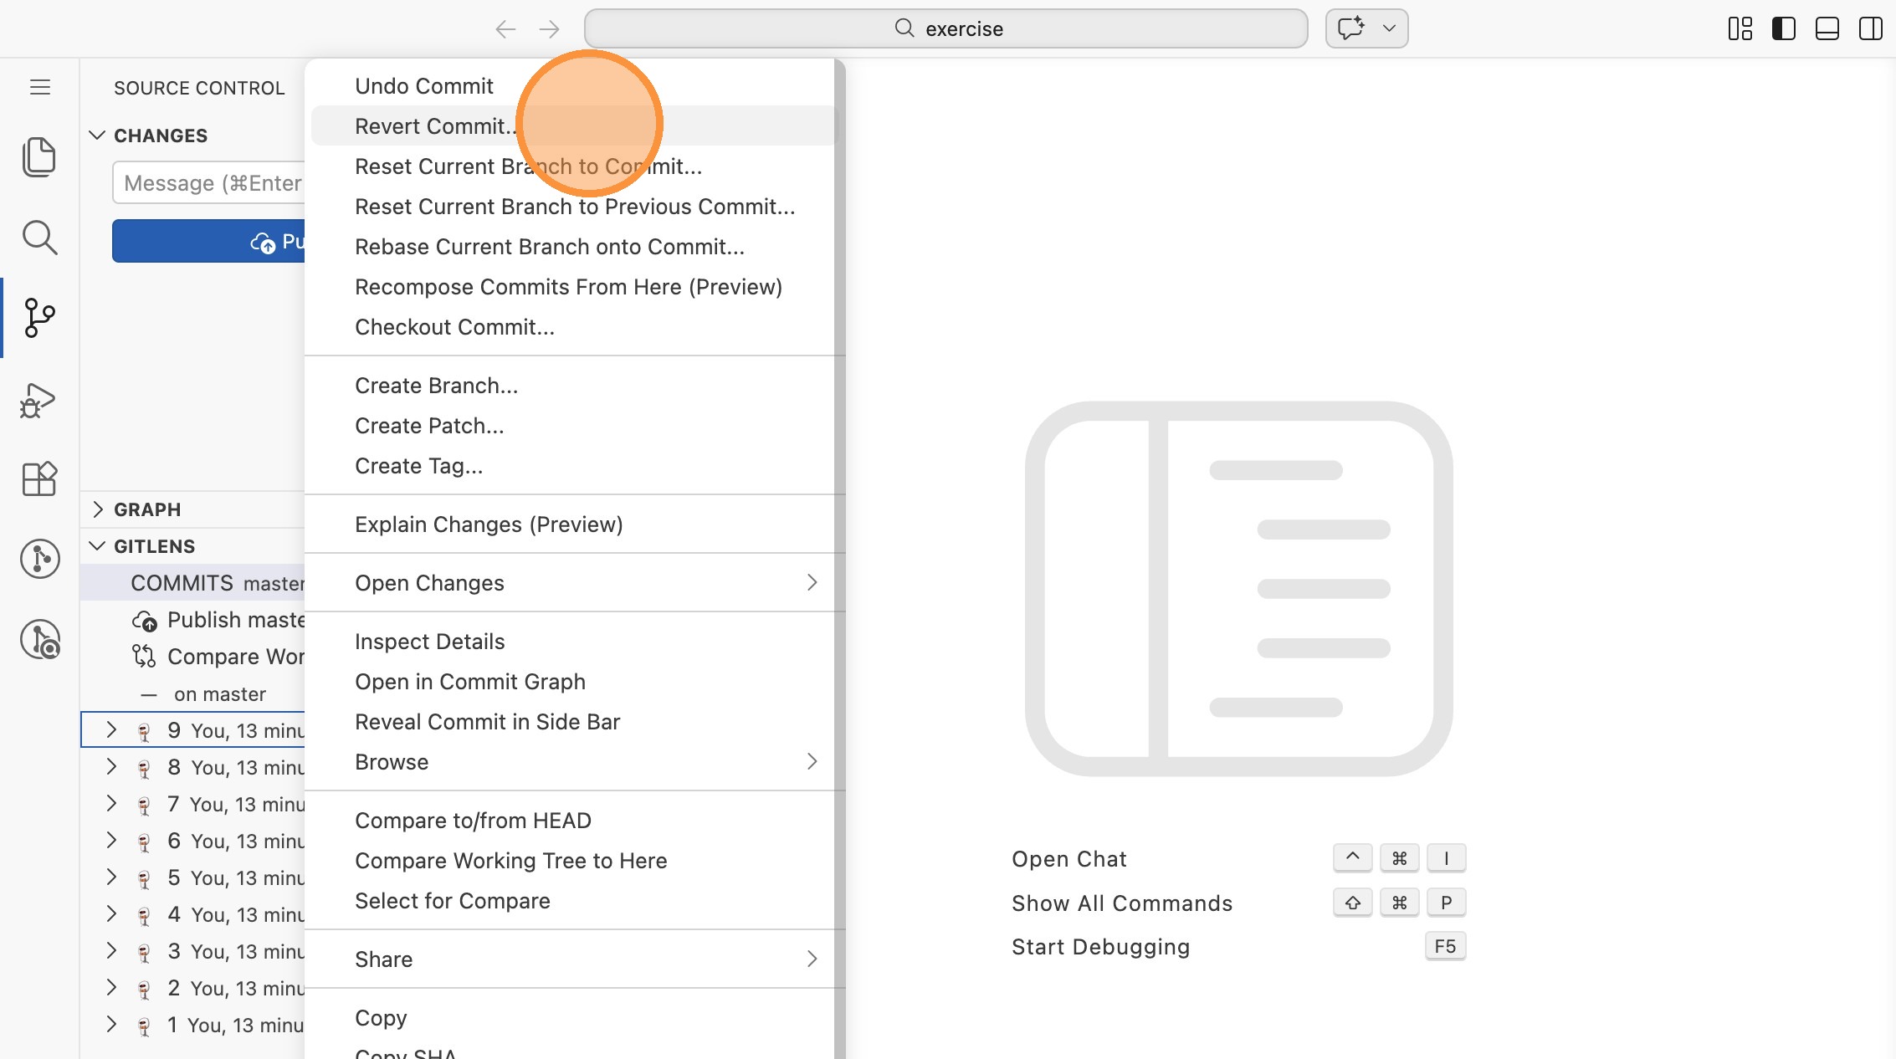
Task: Click Publish master in the GitLens commits
Action: click(x=234, y=620)
